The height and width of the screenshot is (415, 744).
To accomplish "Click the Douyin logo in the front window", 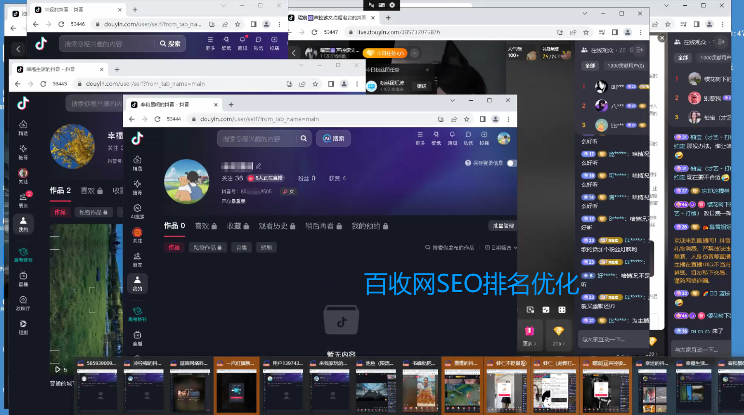I will tap(137, 138).
